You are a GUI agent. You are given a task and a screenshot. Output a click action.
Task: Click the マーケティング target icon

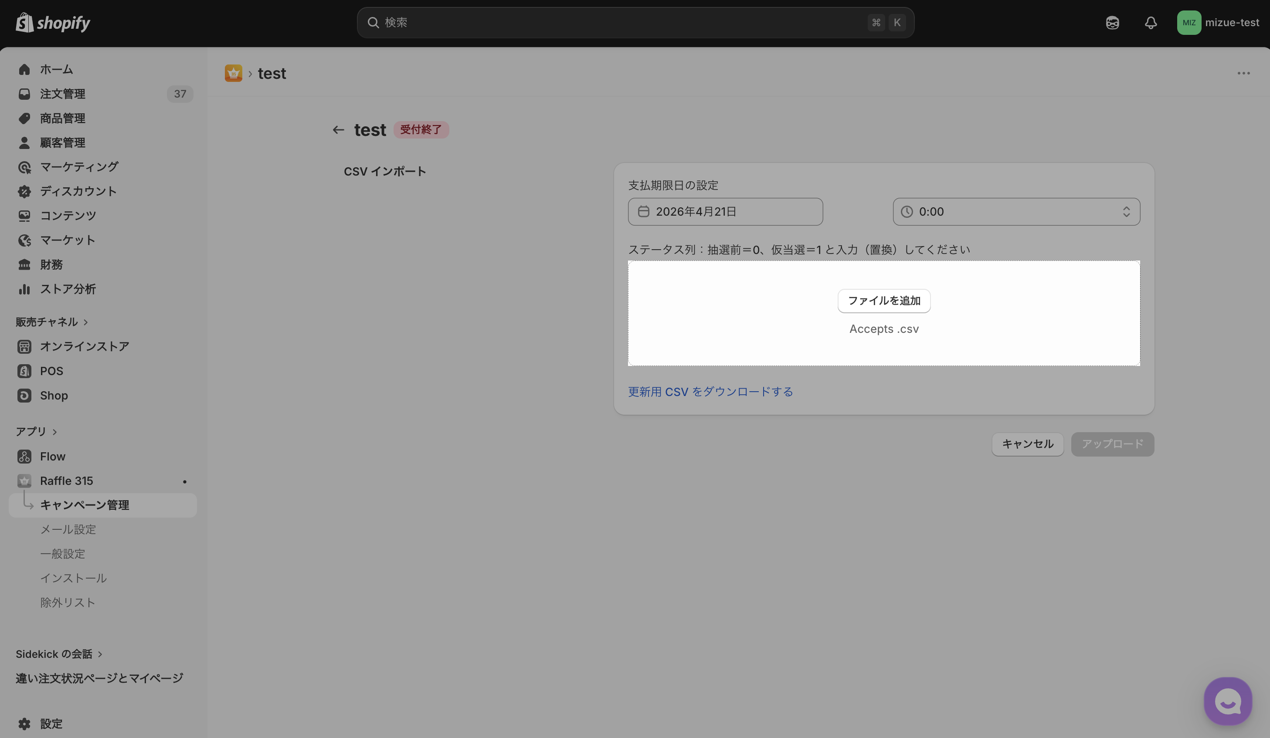click(24, 167)
